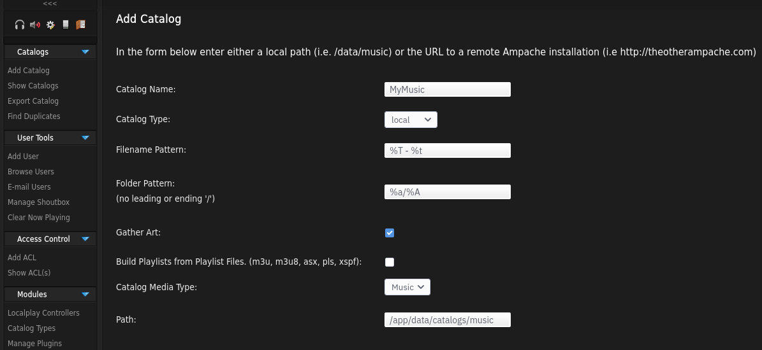
Task: Open the Catalog Media Type dropdown
Action: tap(407, 287)
